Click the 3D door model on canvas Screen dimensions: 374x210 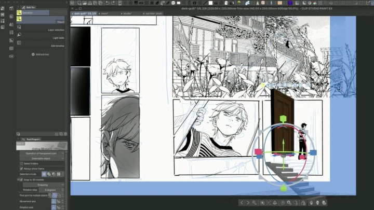[282, 121]
